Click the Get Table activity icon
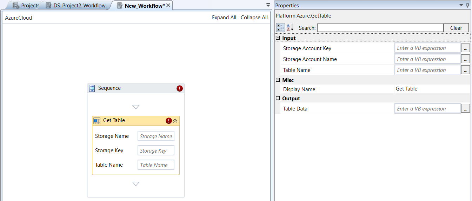 pyautogui.click(x=97, y=121)
